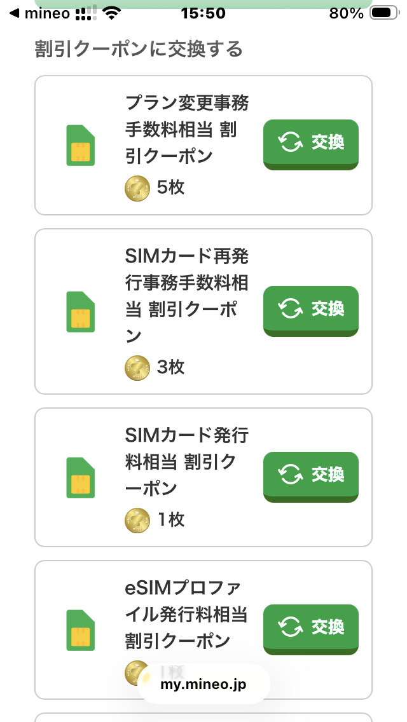Tap the SIM icon for SIMカード再発行 coupon
The image size is (407, 722).
click(x=81, y=311)
